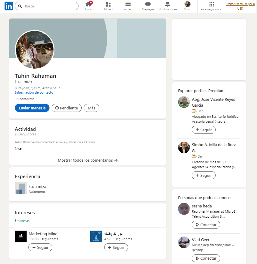Viewport: 257px width, 264px height.
Task: Open the Más options menu
Action: [92, 108]
